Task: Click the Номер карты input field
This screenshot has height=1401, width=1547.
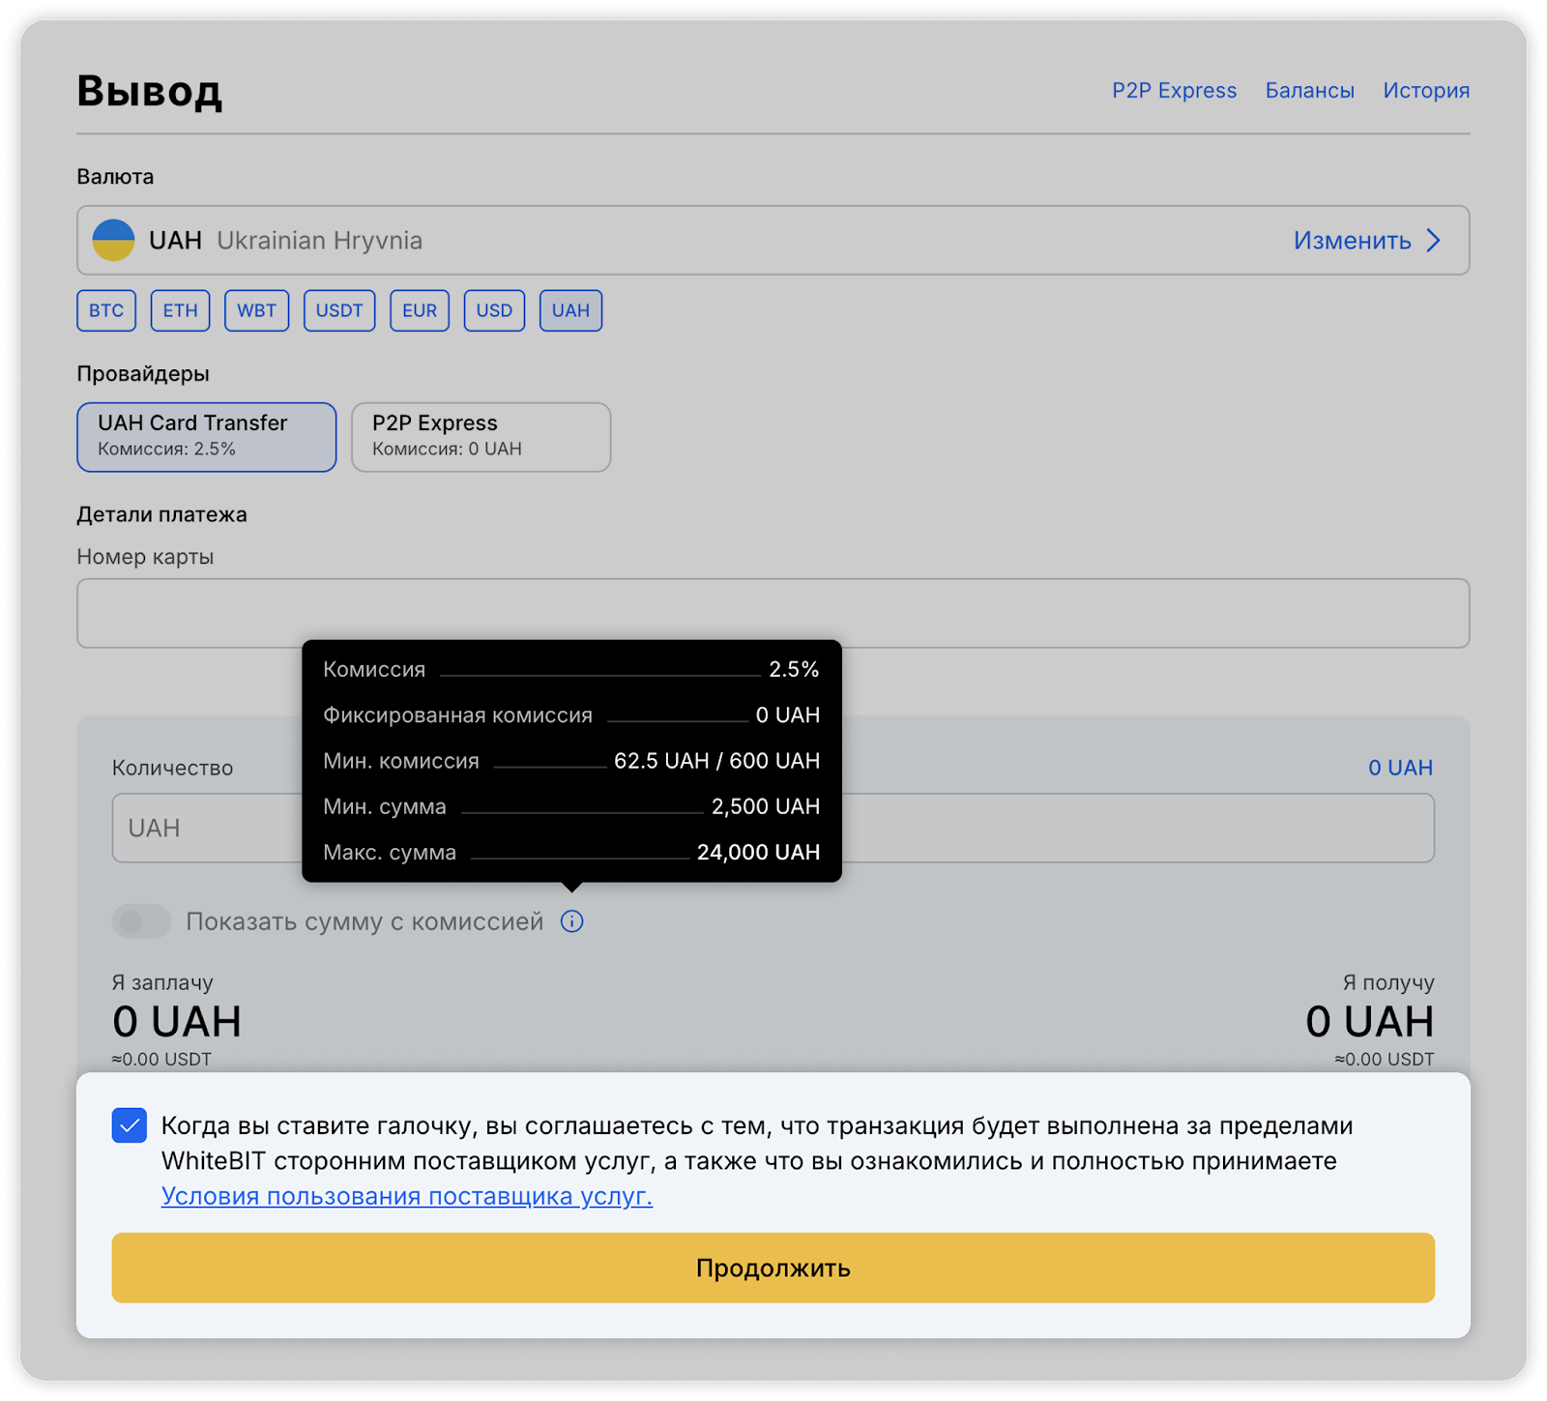Action: [x=773, y=613]
